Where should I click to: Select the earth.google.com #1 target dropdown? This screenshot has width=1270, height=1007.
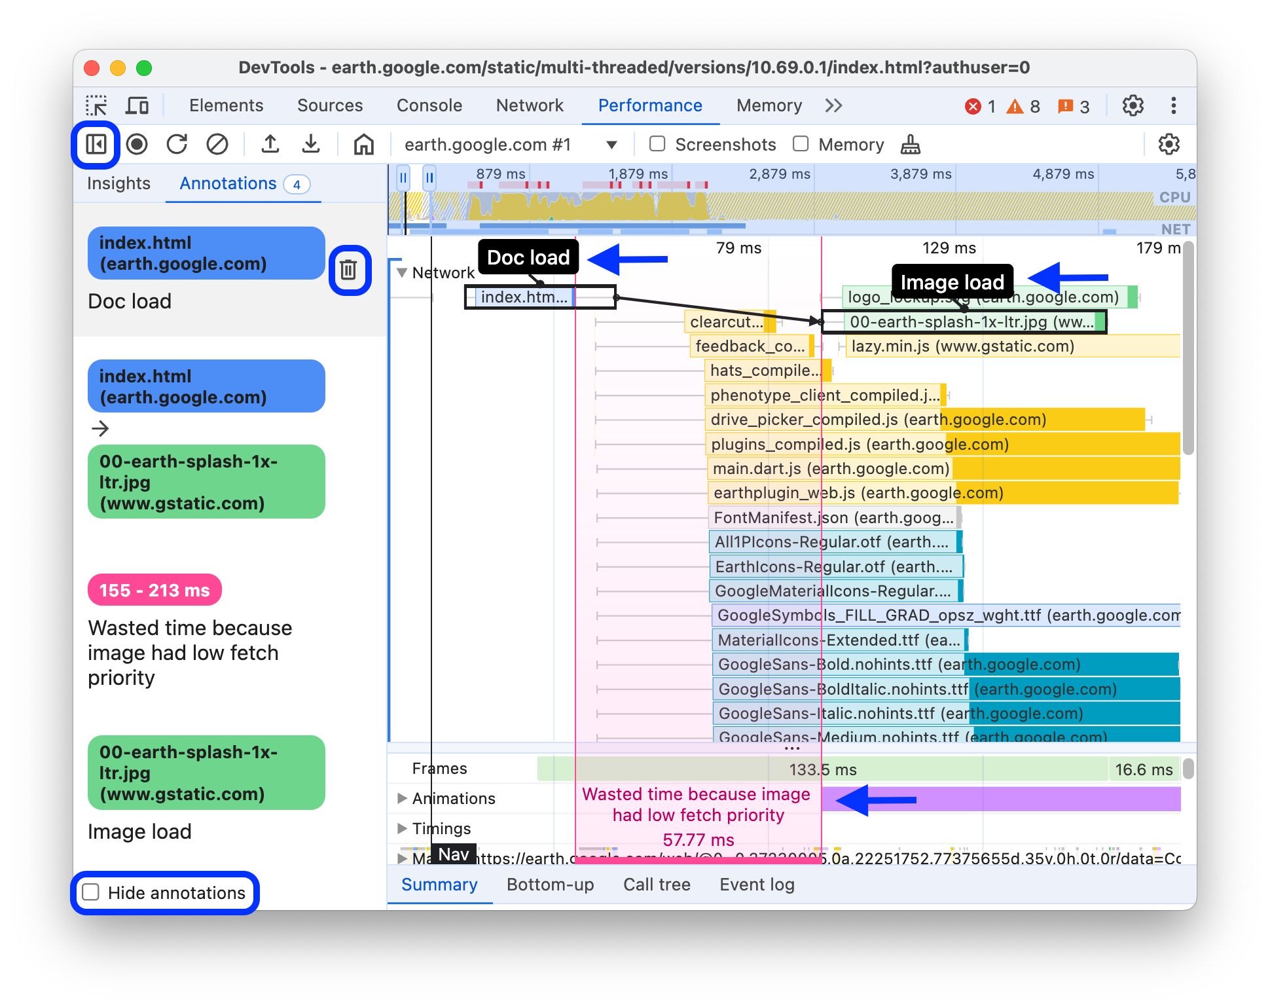coord(505,144)
